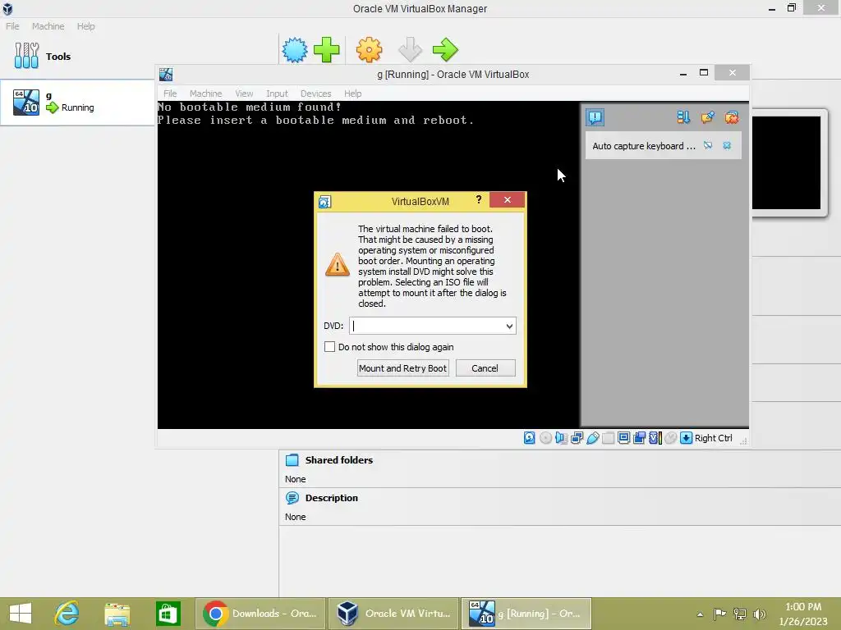Click the USB devices status bar icon

click(x=593, y=438)
